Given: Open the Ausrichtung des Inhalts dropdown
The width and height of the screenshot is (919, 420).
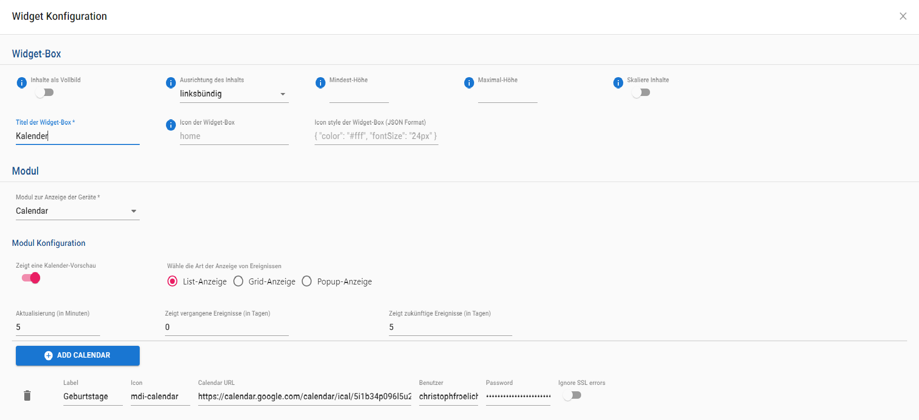Looking at the screenshot, I should tap(234, 94).
